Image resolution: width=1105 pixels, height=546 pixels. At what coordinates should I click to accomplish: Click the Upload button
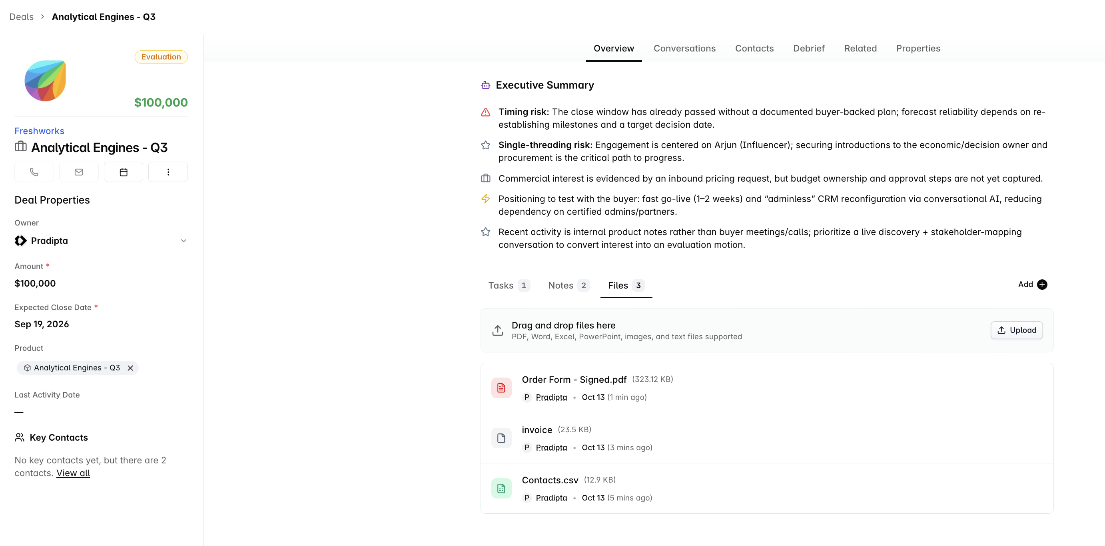click(x=1016, y=330)
